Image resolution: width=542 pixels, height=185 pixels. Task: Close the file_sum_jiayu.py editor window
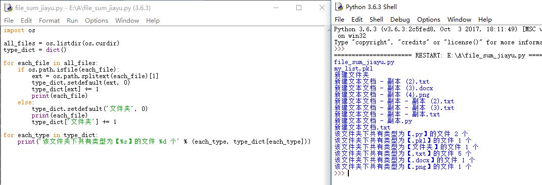coord(322,8)
